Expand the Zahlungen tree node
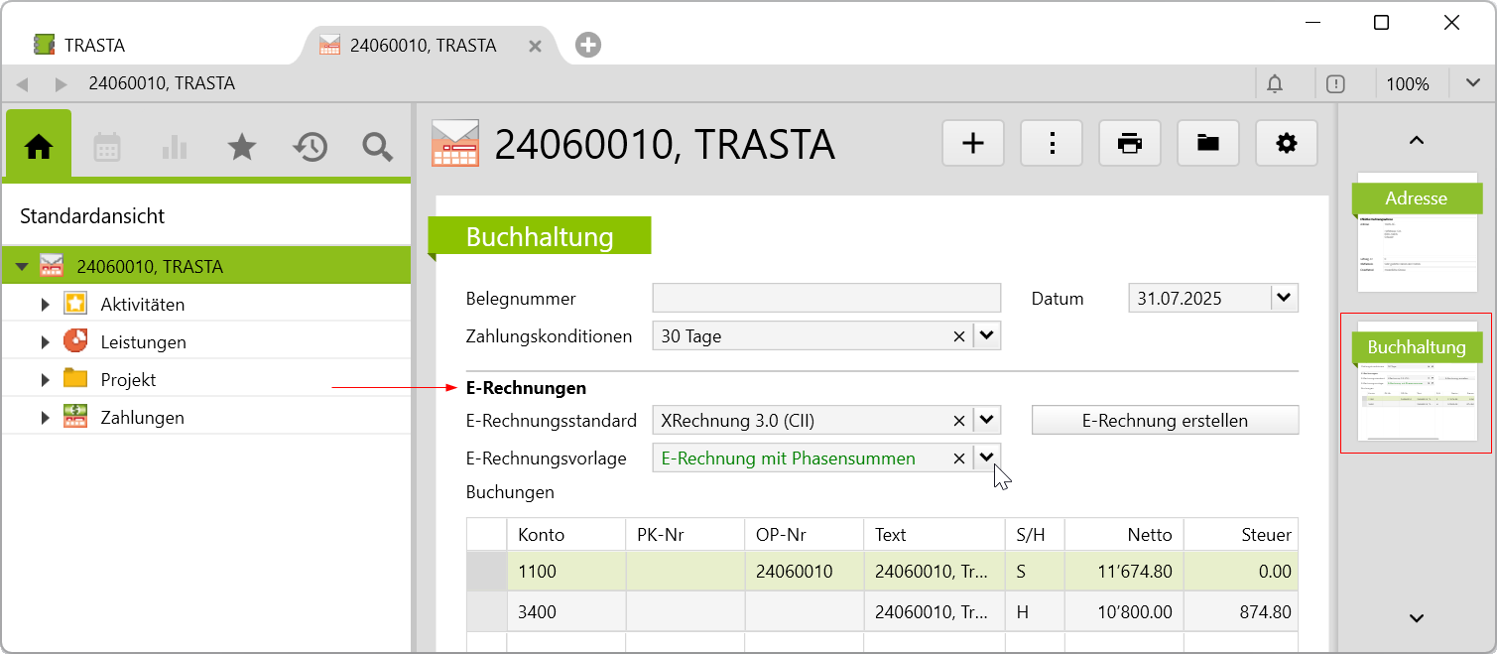 click(45, 418)
